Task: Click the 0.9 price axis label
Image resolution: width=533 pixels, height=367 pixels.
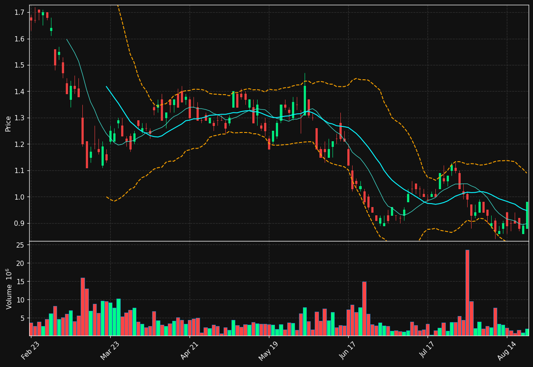Action: click(x=20, y=223)
